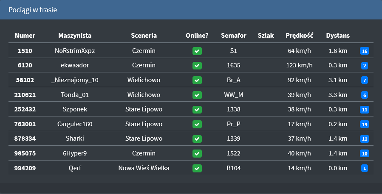Select driver name ekwaador
The height and width of the screenshot is (194, 382).
75,66
